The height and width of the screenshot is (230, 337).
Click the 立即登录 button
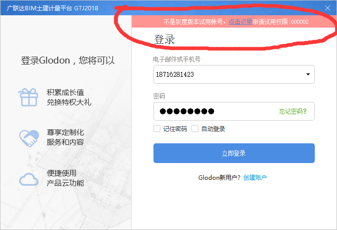234,153
